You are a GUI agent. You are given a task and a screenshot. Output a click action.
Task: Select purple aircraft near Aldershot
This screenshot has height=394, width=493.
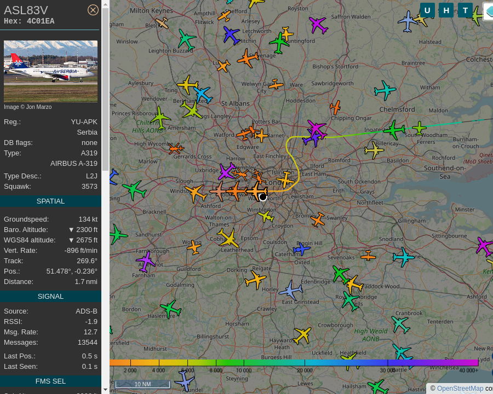click(x=146, y=262)
